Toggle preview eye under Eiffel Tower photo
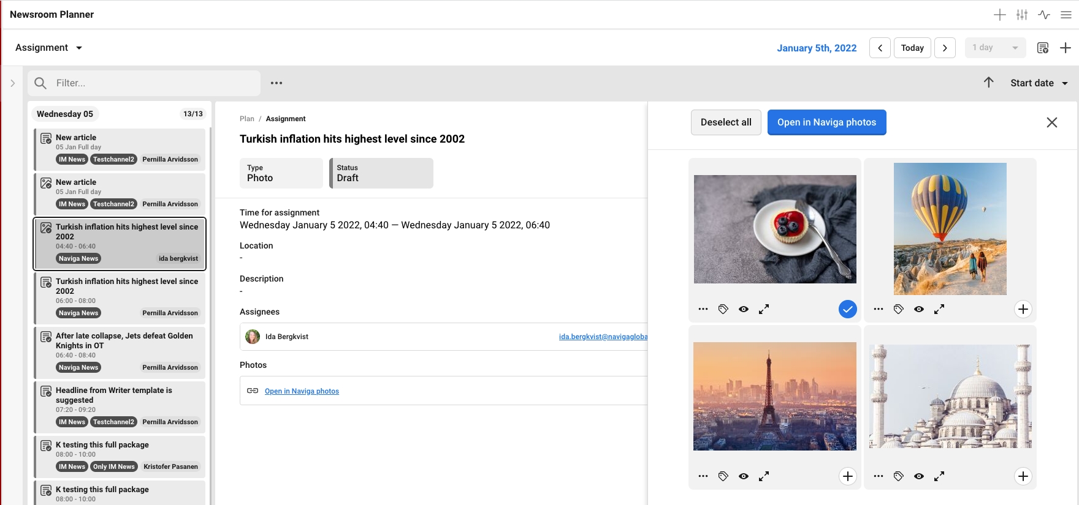Viewport: 1079px width, 505px height. 744,476
